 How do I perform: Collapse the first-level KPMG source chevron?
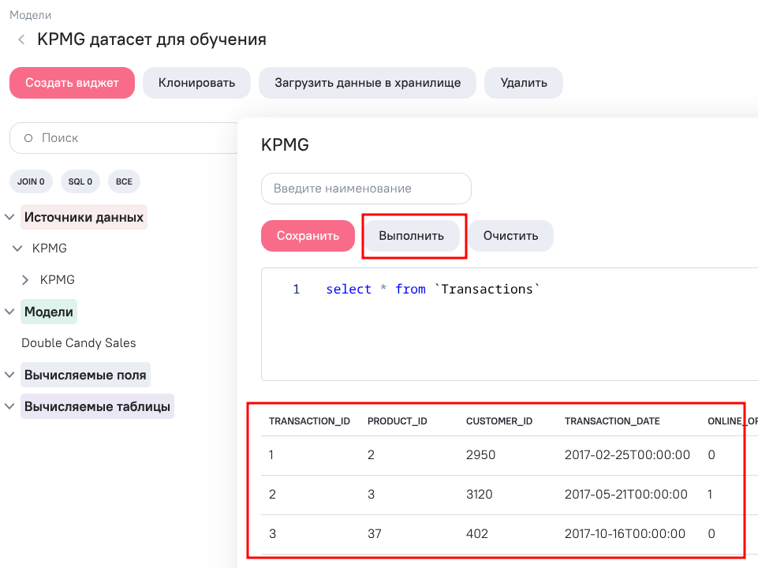[17, 248]
